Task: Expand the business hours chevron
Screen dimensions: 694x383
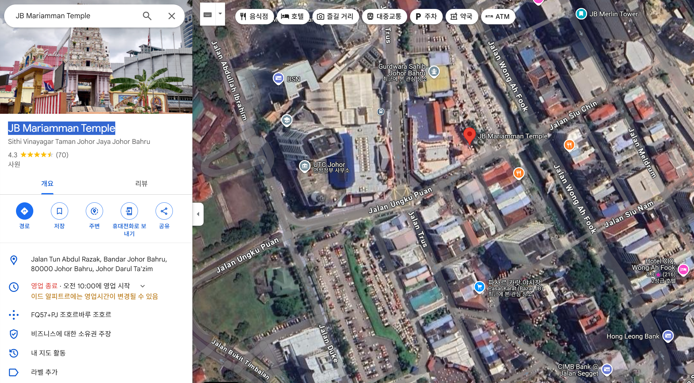Action: pyautogui.click(x=143, y=286)
